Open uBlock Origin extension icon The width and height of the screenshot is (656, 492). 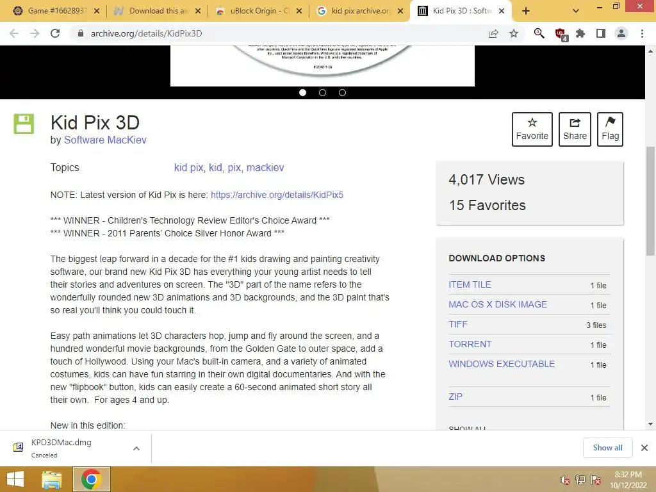tap(560, 34)
